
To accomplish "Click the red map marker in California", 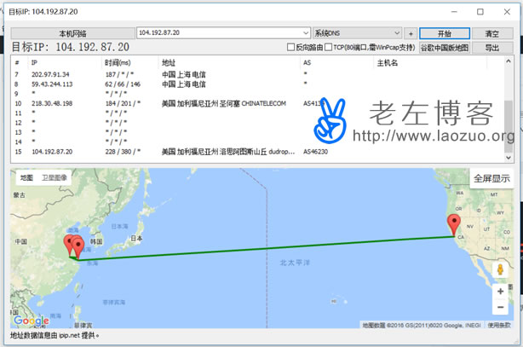I will [454, 224].
